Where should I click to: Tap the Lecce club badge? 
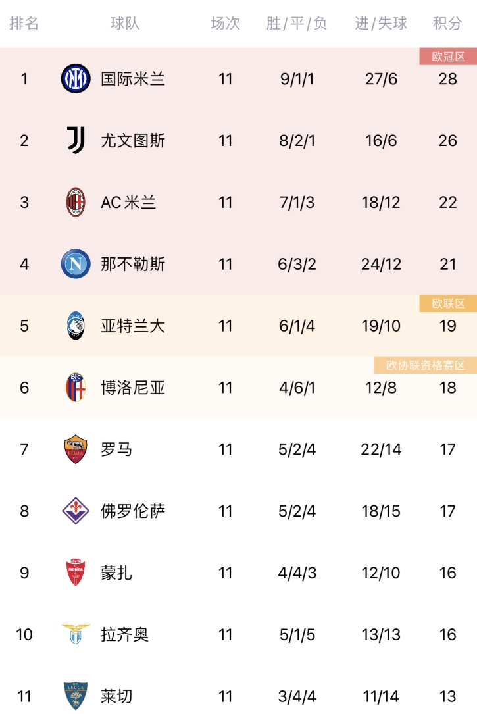point(76,696)
